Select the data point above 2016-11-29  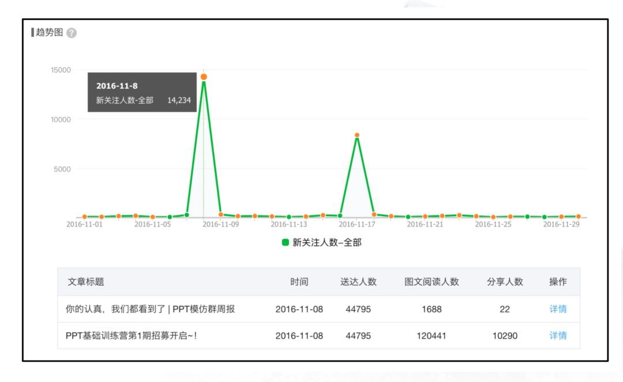(561, 217)
